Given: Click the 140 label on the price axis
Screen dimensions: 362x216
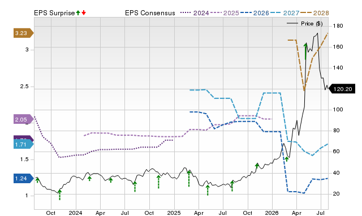Looking at the screenshot, I should [338, 68].
